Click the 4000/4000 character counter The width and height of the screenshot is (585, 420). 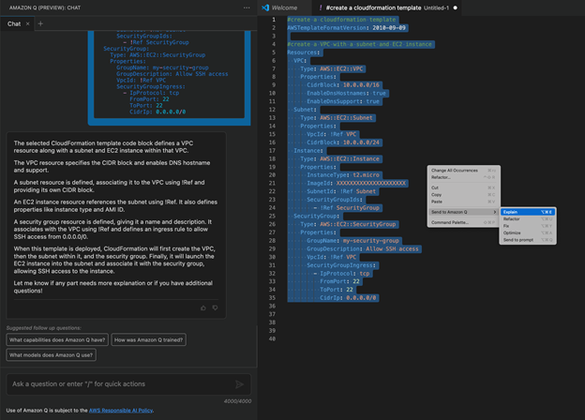pos(238,401)
